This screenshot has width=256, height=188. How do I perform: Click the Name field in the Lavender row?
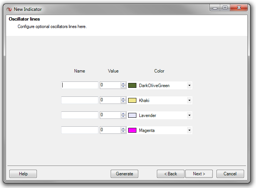80,115
